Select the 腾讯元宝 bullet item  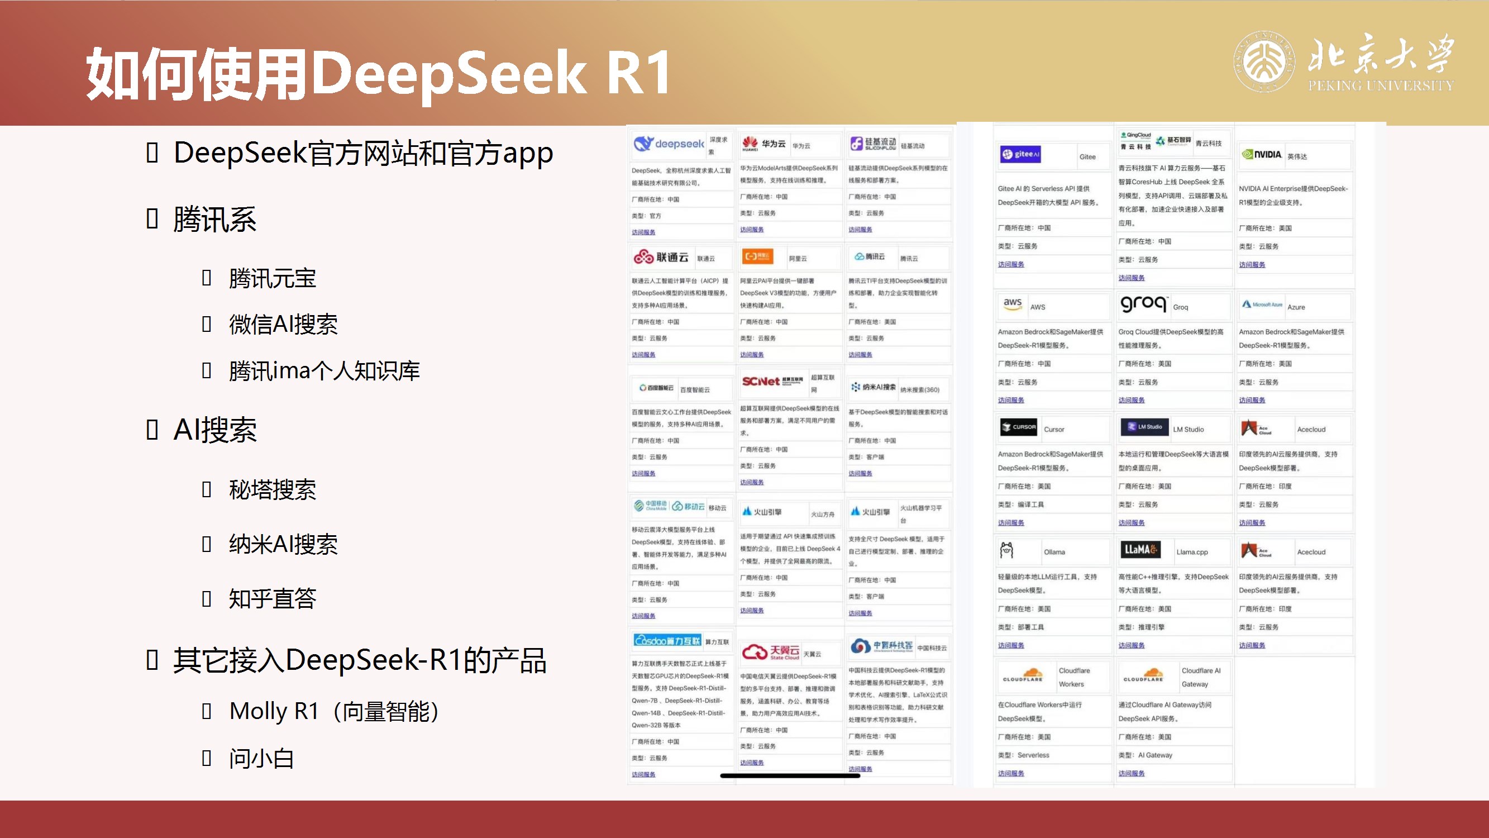272,279
